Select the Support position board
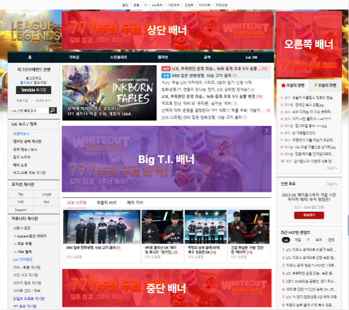This screenshot has width=349, height=310. pyautogui.click(x=21, y=210)
